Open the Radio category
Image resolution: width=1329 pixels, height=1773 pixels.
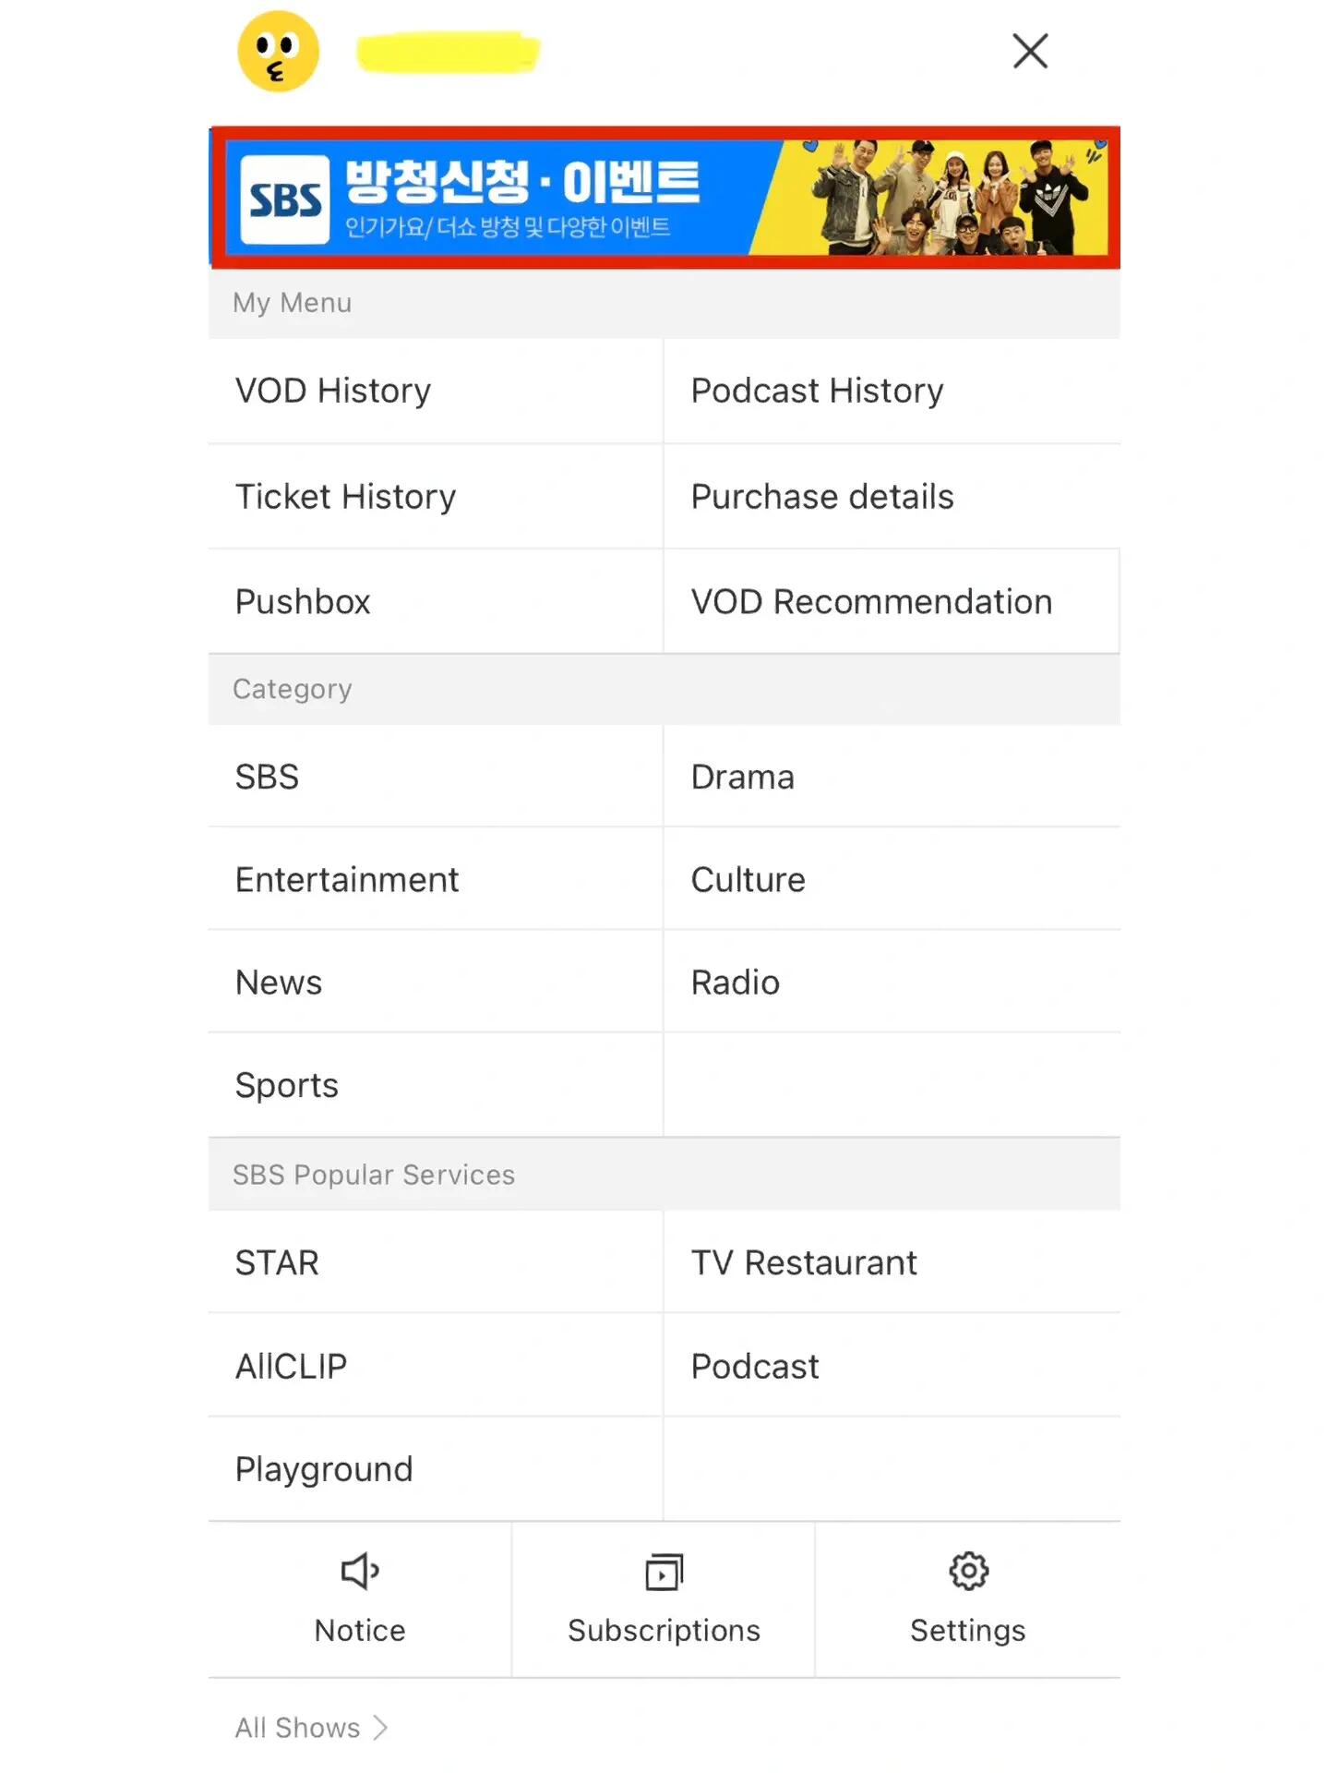(892, 982)
